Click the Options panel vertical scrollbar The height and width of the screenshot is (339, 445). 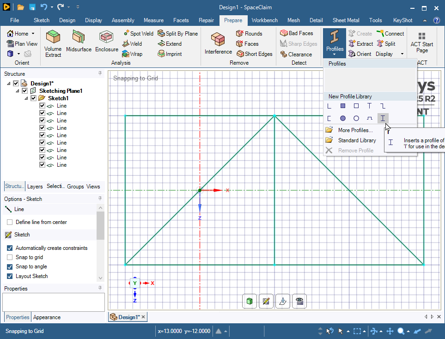[x=100, y=226]
